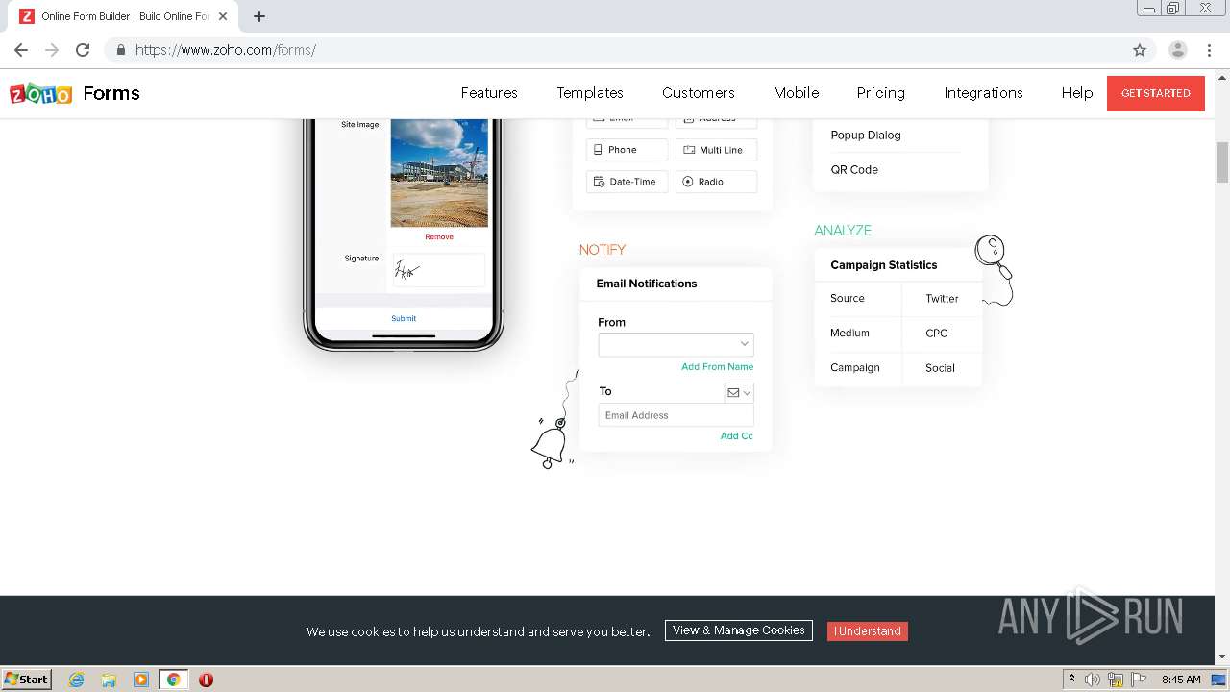
Task: Open a new browser tab
Action: coord(259,16)
